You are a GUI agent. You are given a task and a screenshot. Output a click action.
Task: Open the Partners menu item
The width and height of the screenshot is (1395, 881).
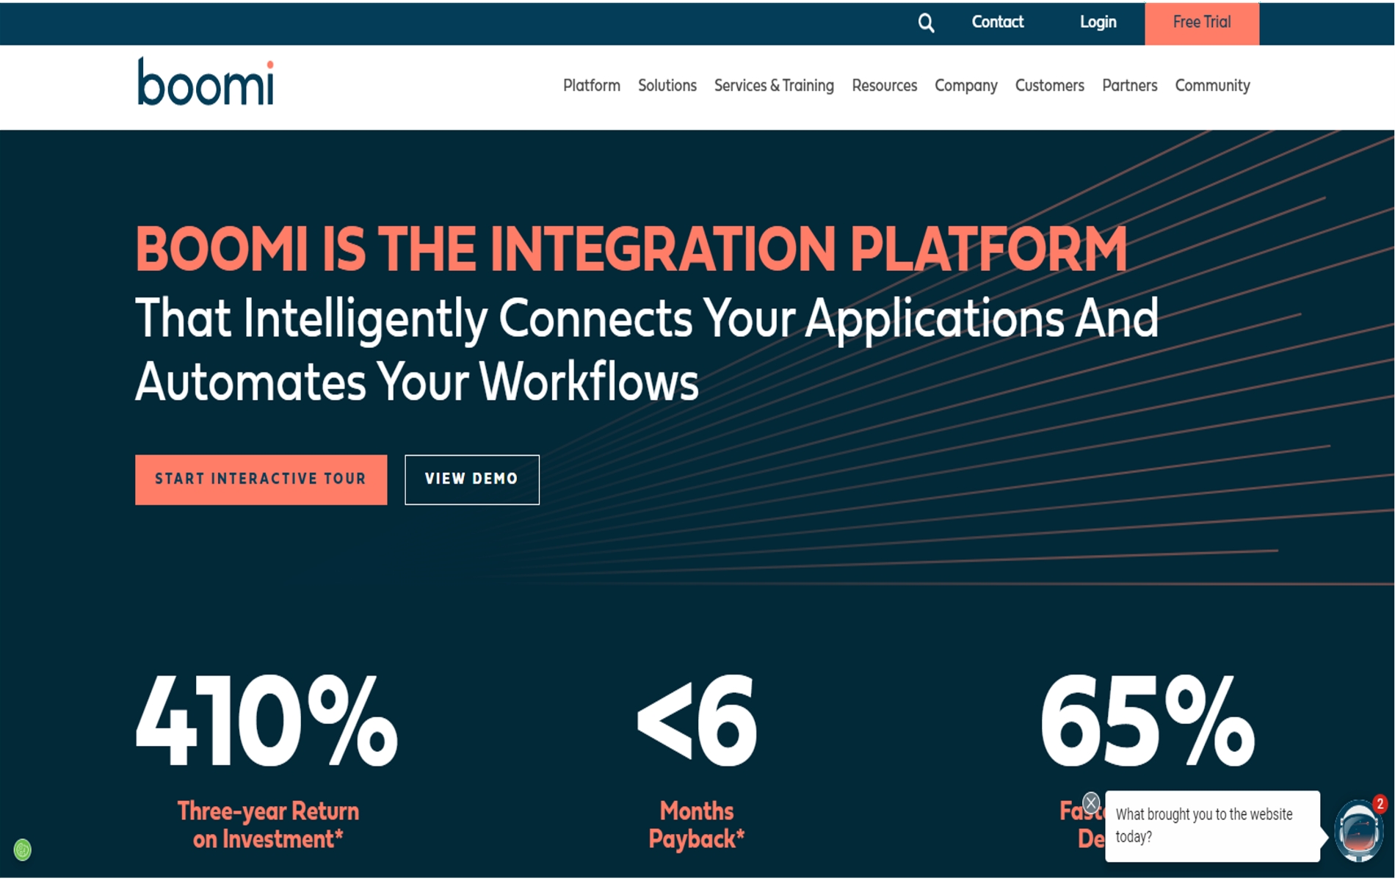click(1129, 86)
